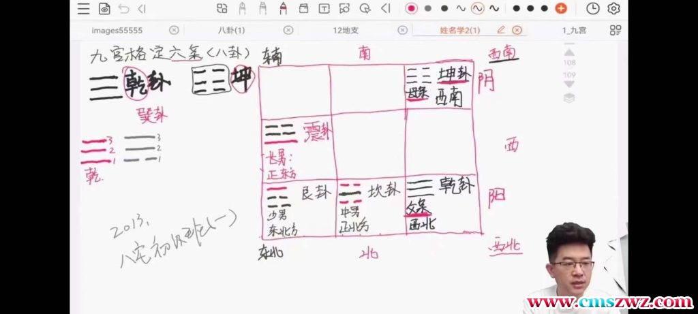Image resolution: width=698 pixels, height=314 pixels.
Task: Select the eraser tool
Action: 303,9
